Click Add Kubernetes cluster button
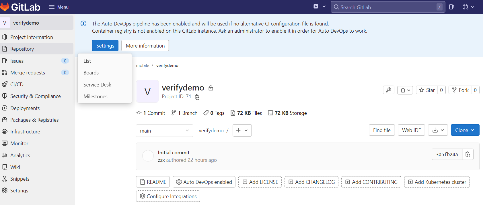Viewport: 483px width, 205px height. click(x=437, y=182)
